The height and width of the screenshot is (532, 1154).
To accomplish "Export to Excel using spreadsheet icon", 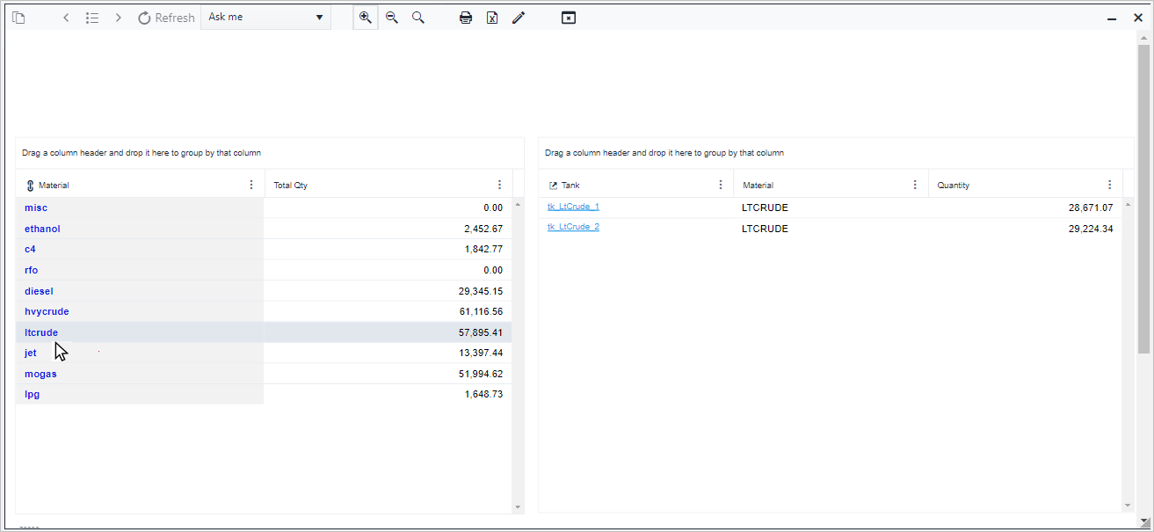I will [x=492, y=18].
